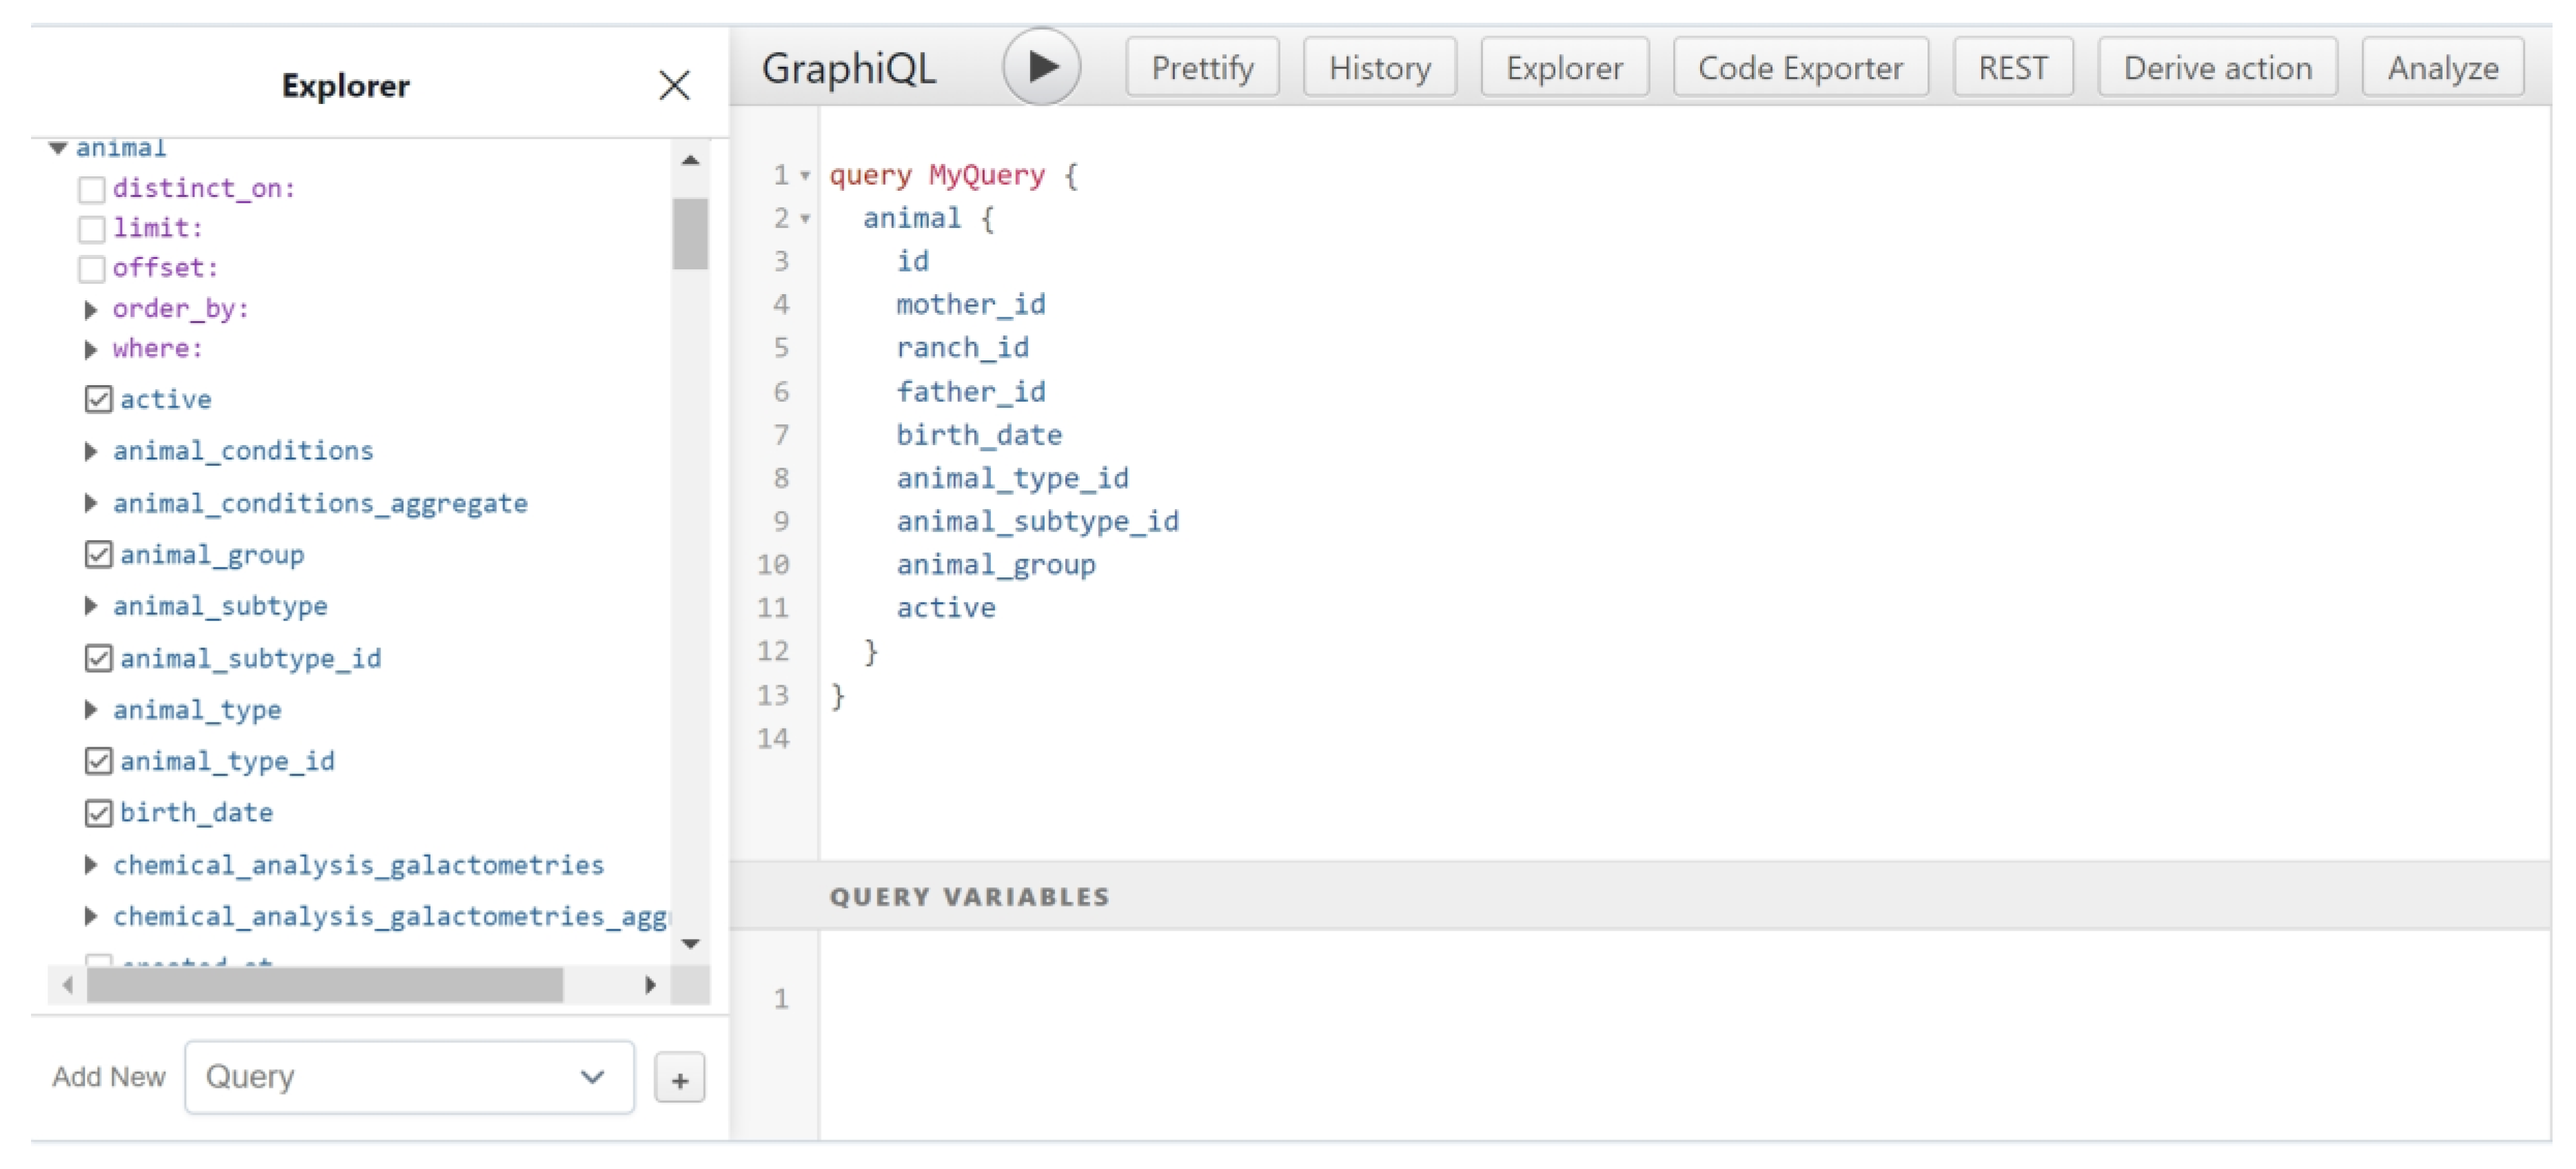The width and height of the screenshot is (2576, 1169).
Task: Expand the where argument
Action: (91, 350)
